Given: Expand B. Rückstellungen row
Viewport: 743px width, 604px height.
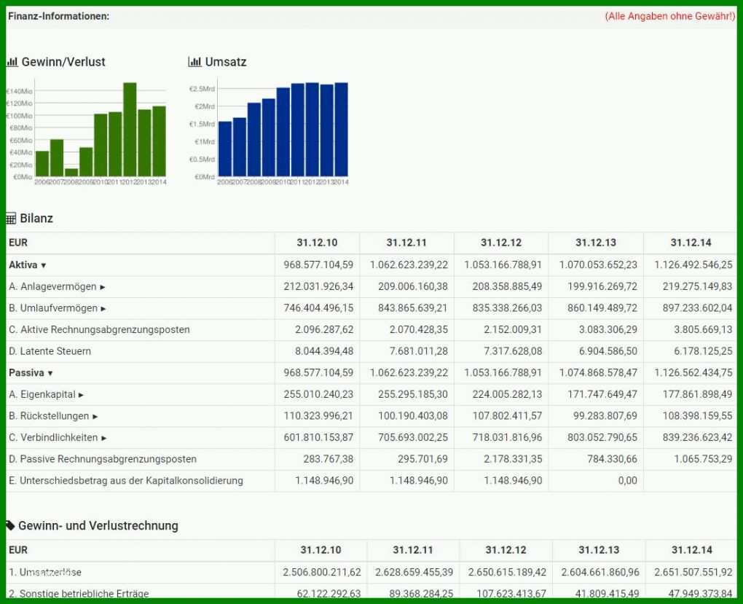Looking at the screenshot, I should 95,417.
